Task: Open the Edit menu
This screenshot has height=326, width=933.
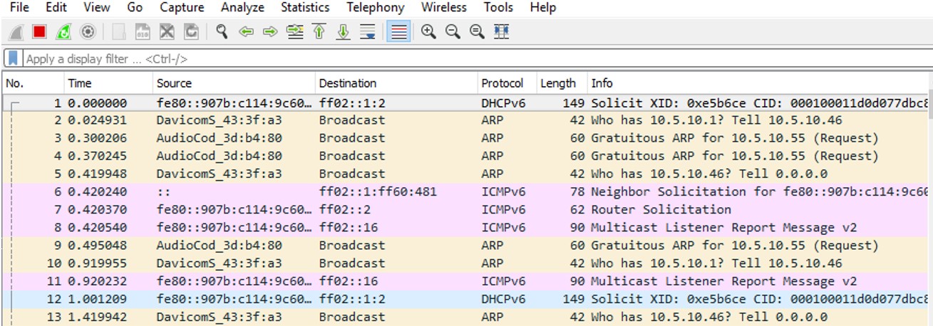Action: pos(56,8)
